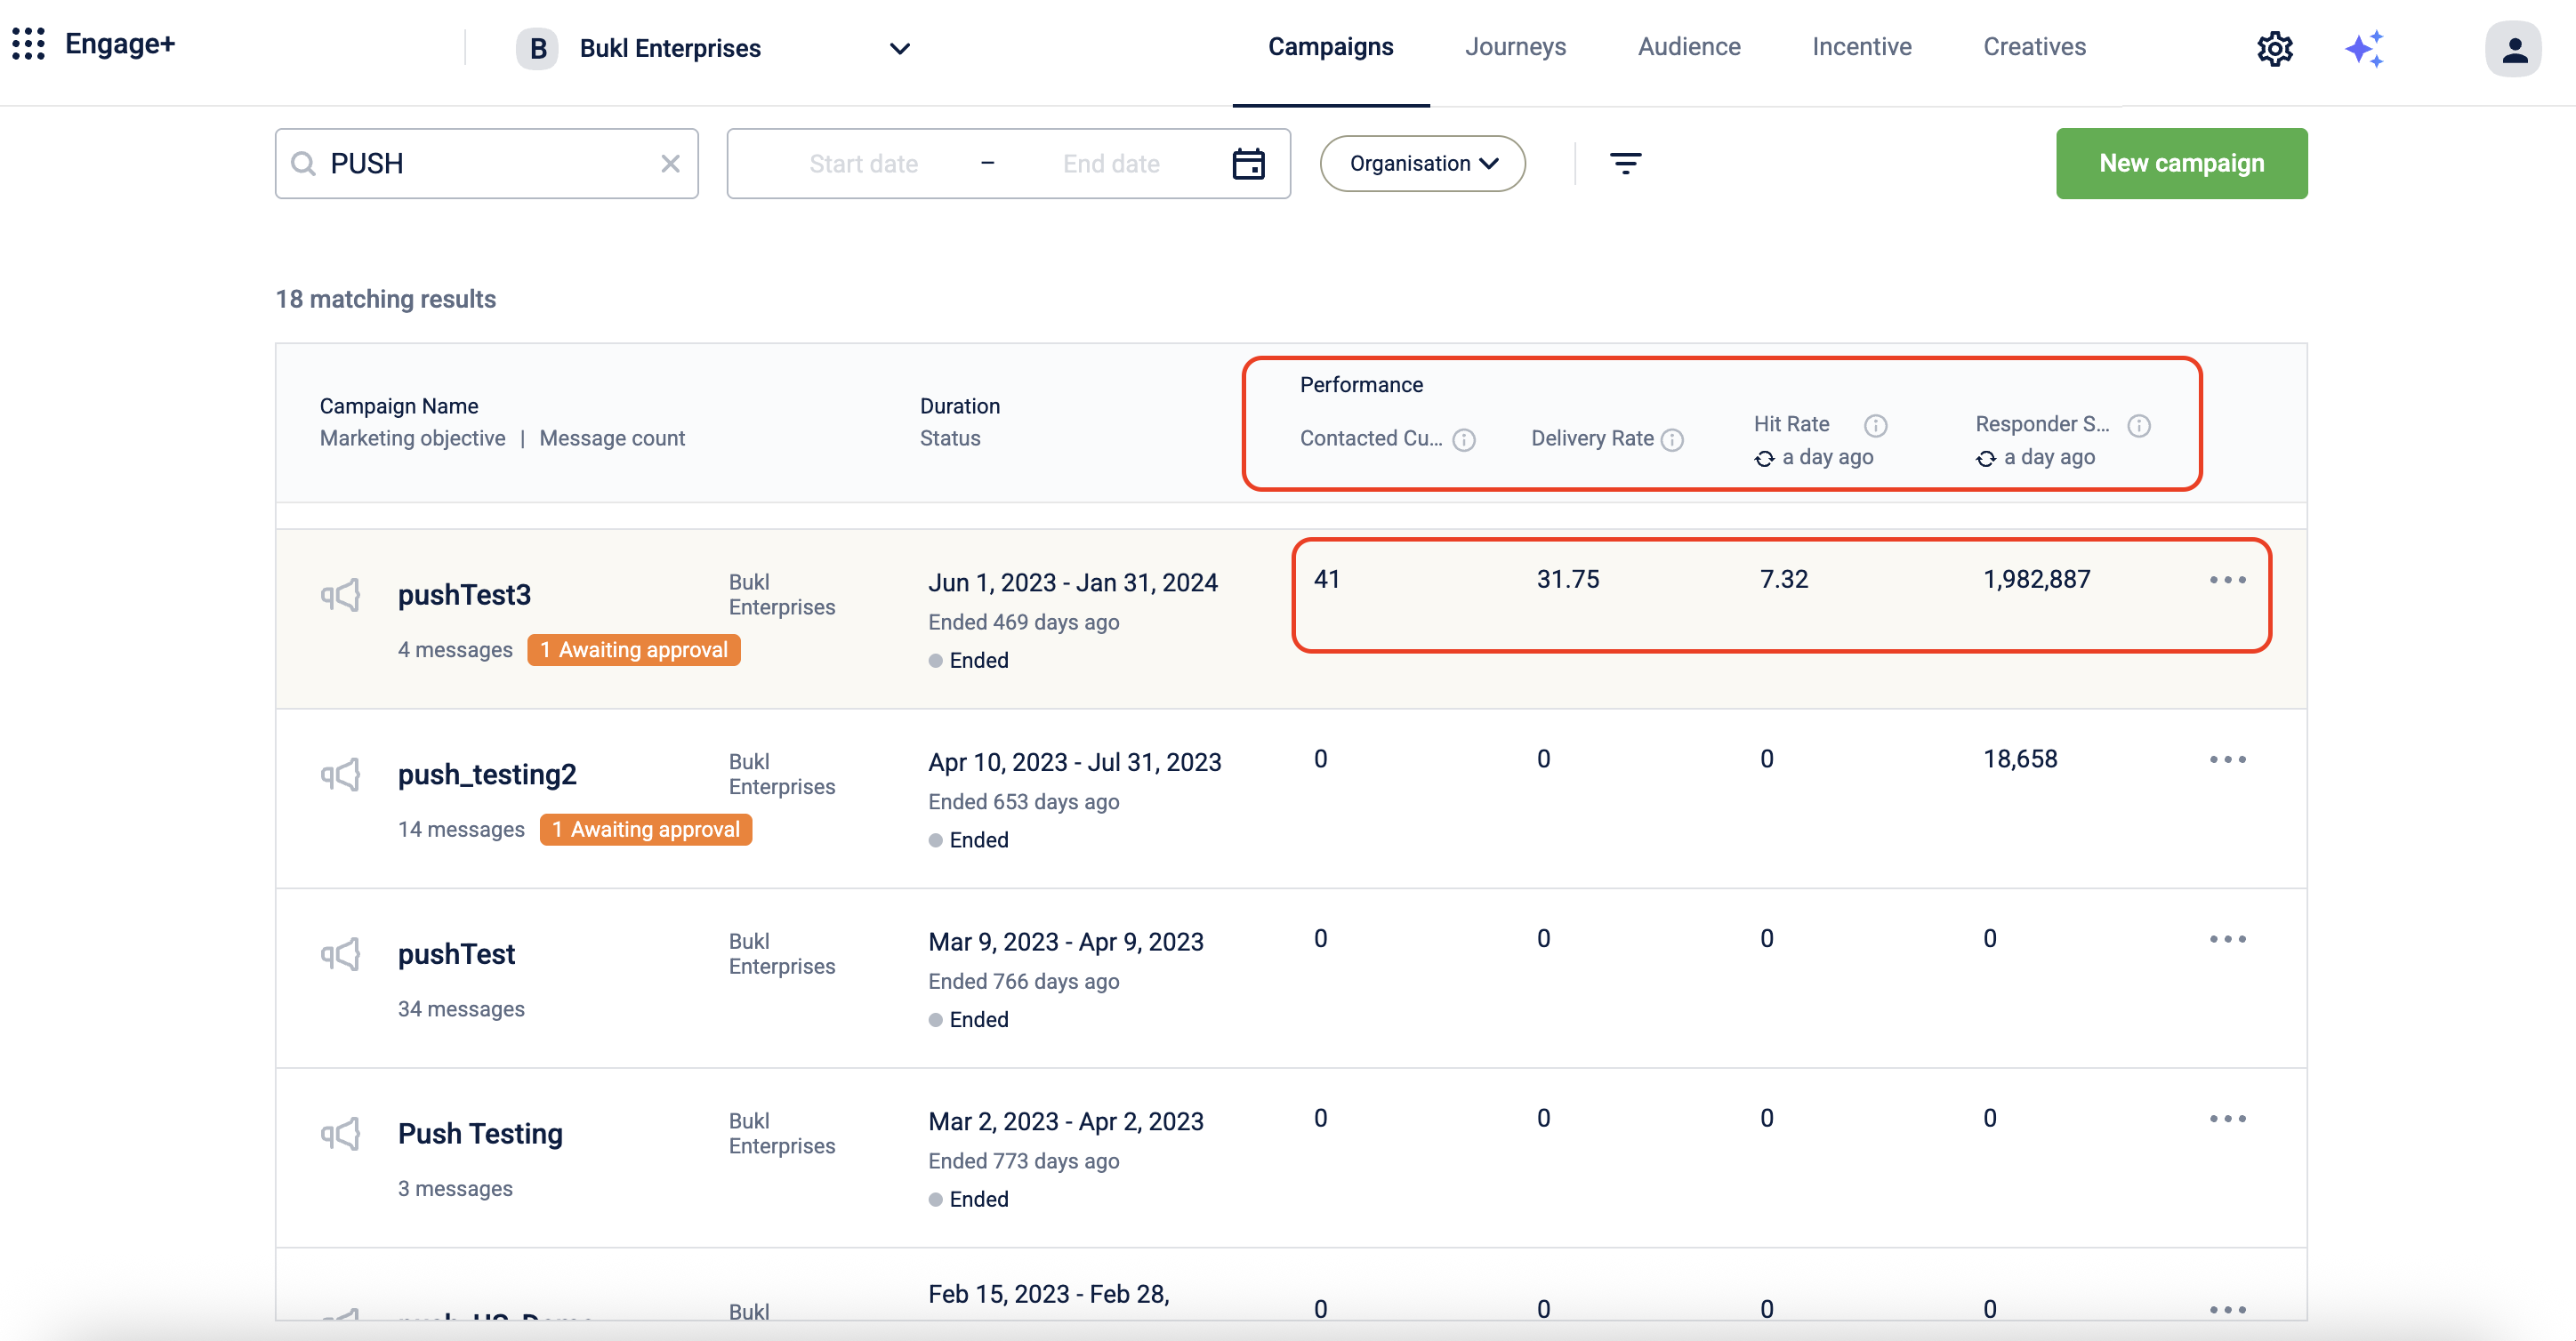Switch to the Audience tab
2576x1341 pixels.
[1688, 47]
